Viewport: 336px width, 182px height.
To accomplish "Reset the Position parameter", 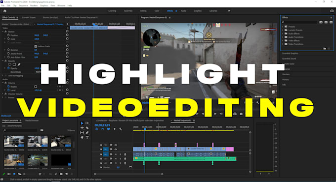I will click(67, 35).
